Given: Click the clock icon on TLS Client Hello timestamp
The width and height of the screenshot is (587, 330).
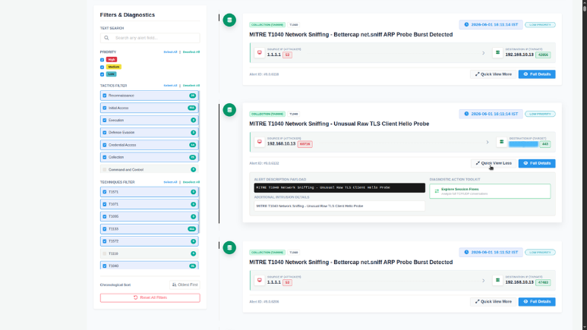Looking at the screenshot, I should coord(466,114).
